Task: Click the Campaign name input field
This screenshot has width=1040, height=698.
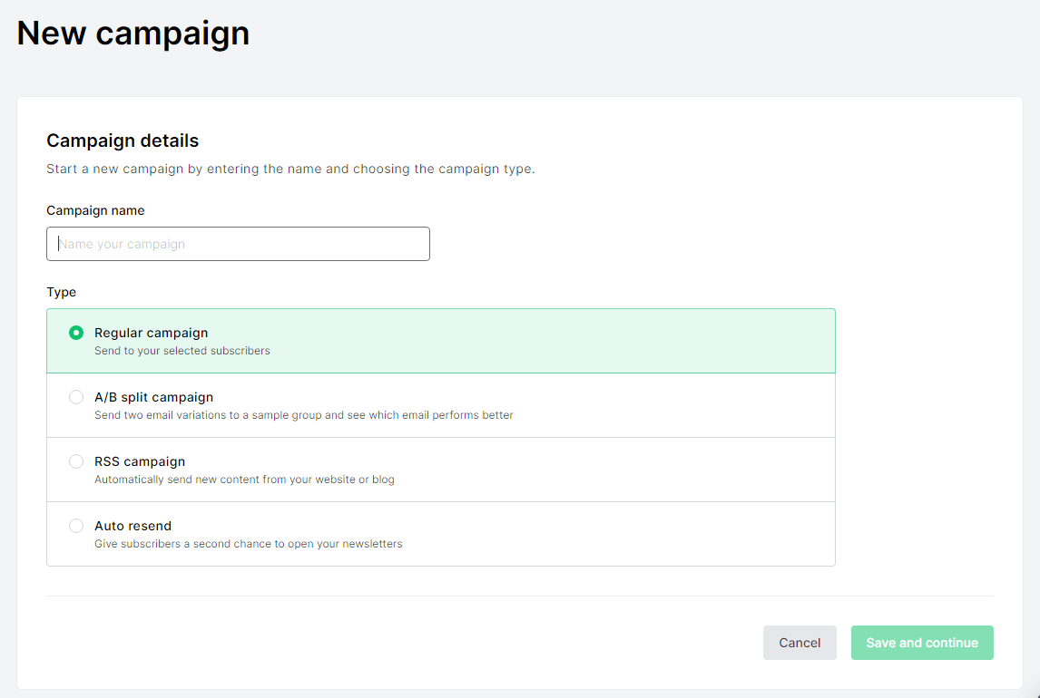Action: [238, 244]
